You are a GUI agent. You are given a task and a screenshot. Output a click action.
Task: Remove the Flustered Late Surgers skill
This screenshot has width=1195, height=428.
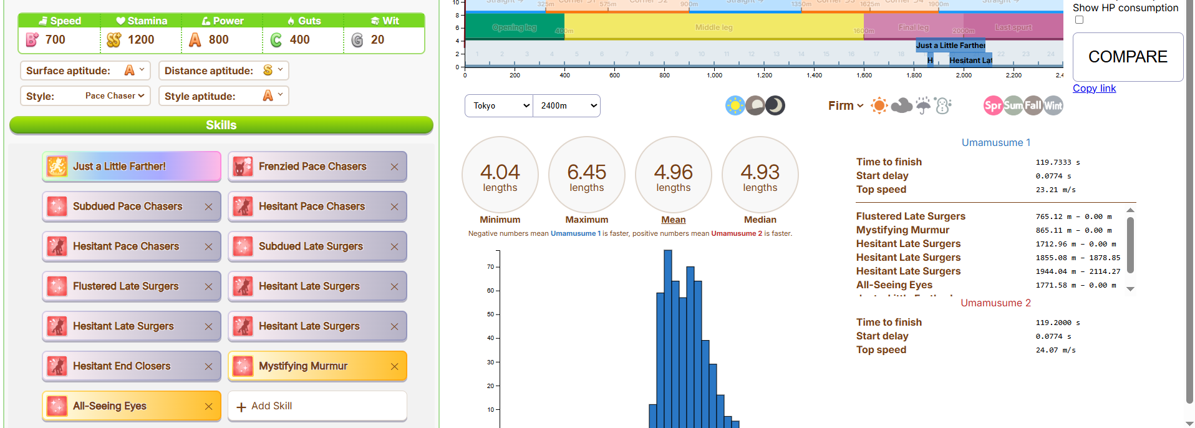click(208, 287)
